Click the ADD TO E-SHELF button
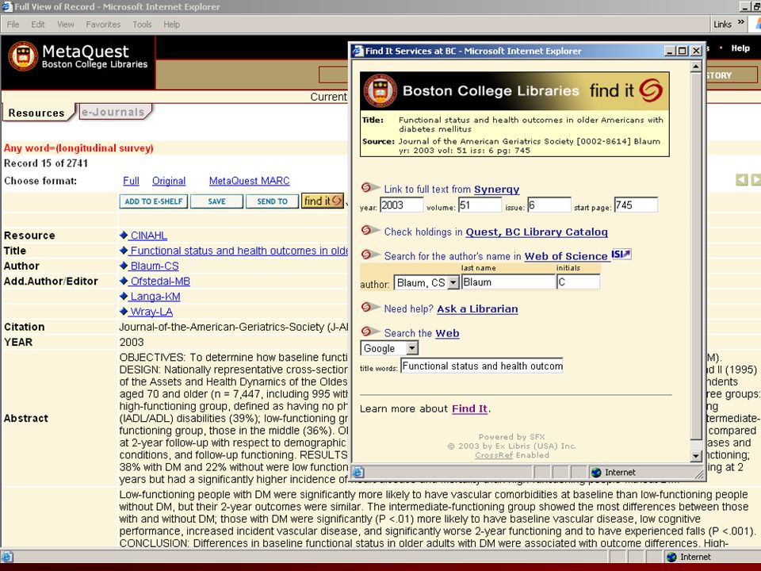Viewport: 761px width, 571px height. tap(153, 201)
